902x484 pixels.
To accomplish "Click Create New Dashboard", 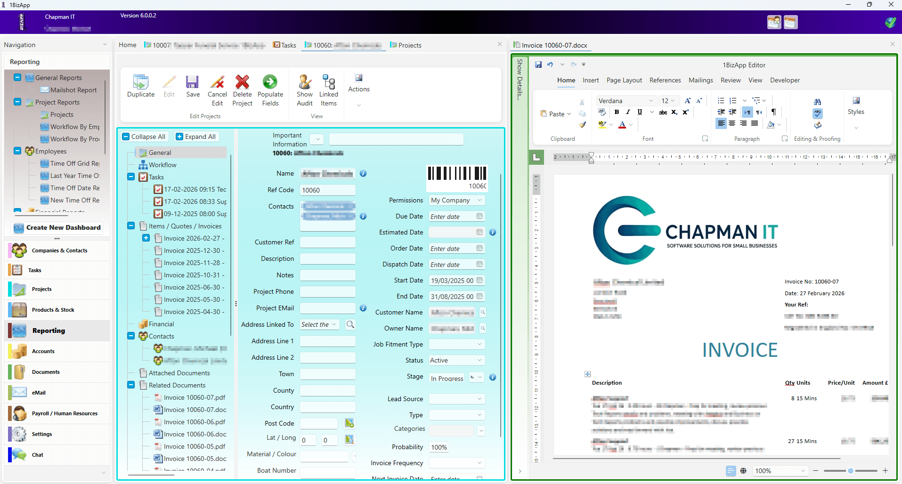I will tap(57, 227).
